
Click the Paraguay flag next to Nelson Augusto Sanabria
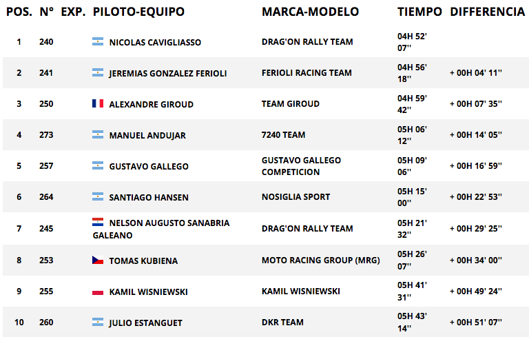coord(98,222)
